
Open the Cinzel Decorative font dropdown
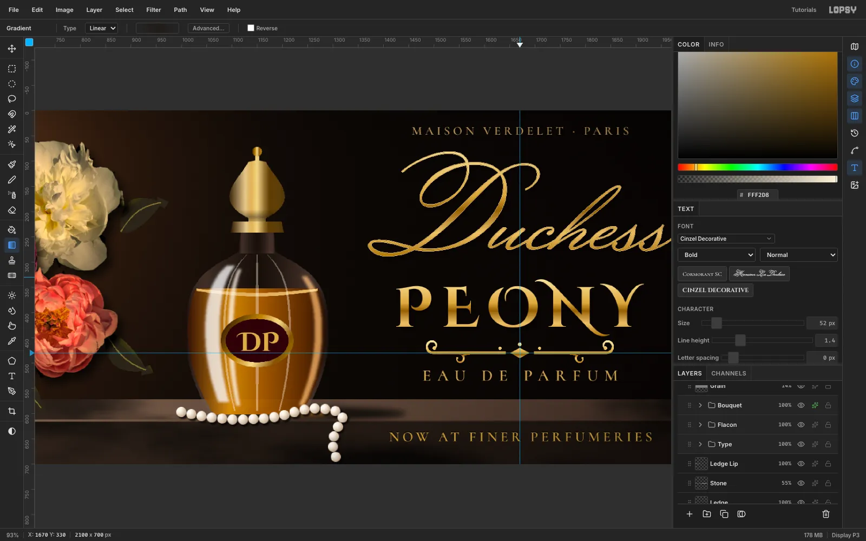pyautogui.click(x=726, y=239)
